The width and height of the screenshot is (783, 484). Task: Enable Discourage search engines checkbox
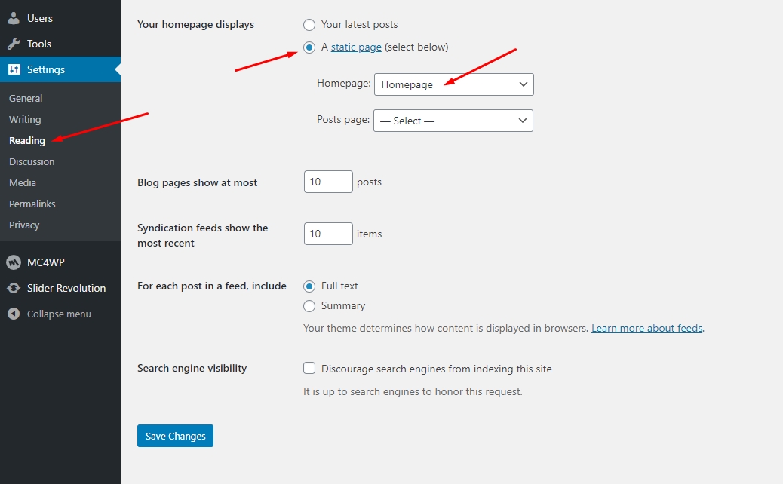click(309, 369)
